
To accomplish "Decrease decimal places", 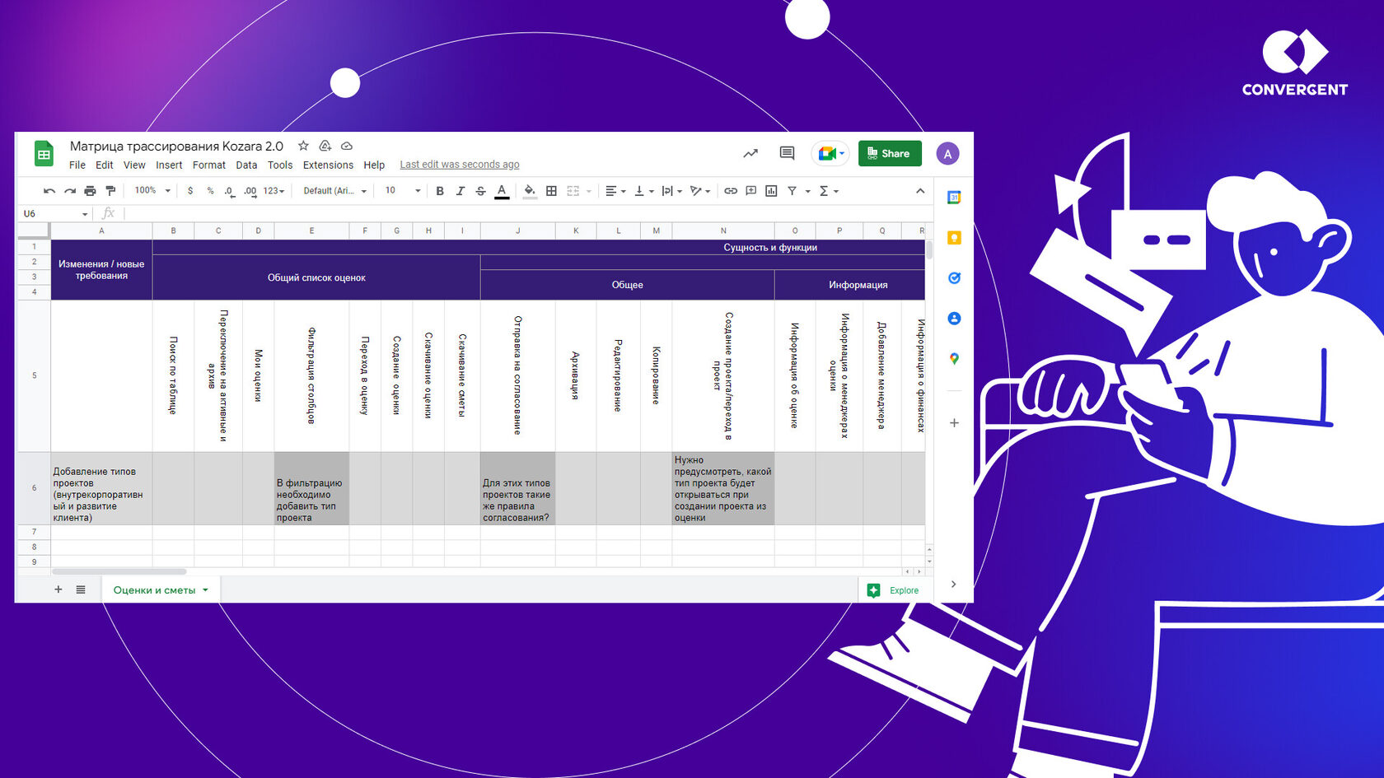I will [x=229, y=191].
